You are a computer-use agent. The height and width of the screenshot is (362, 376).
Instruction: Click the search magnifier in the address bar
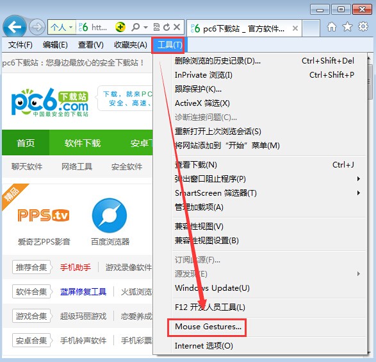point(136,27)
